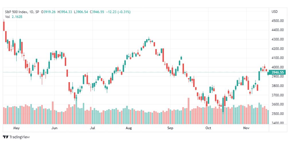Screen dimensions: 290x142
Task: Click the TradingView logo icon
Action: click(x=6, y=137)
